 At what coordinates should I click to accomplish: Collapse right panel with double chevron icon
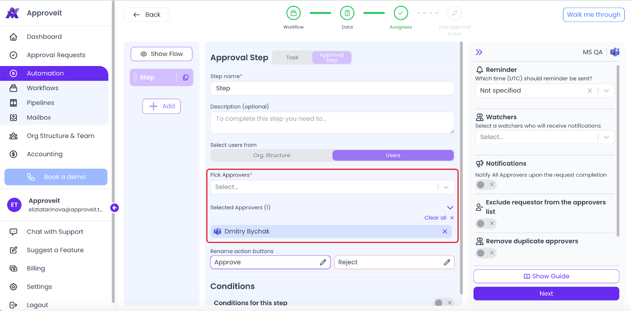(479, 52)
